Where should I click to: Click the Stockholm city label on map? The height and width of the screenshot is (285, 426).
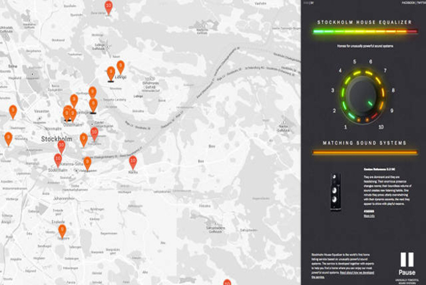[x=57, y=139]
